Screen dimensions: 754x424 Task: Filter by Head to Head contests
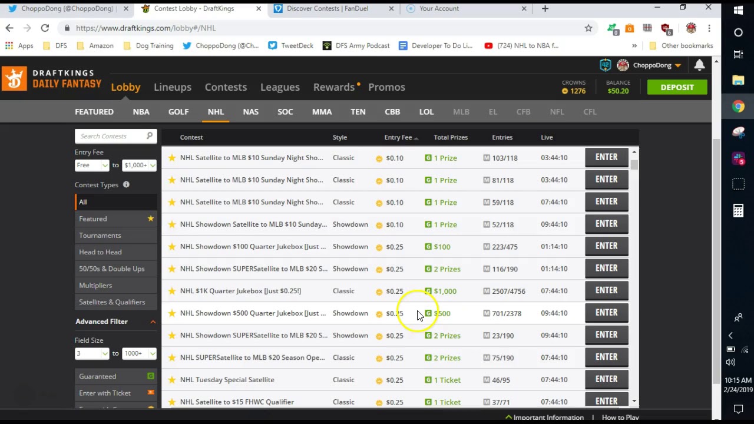[x=116, y=252]
